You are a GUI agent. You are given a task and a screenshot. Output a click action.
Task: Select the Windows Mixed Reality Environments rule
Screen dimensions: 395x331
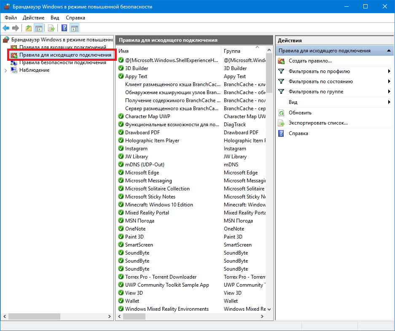coord(167,309)
